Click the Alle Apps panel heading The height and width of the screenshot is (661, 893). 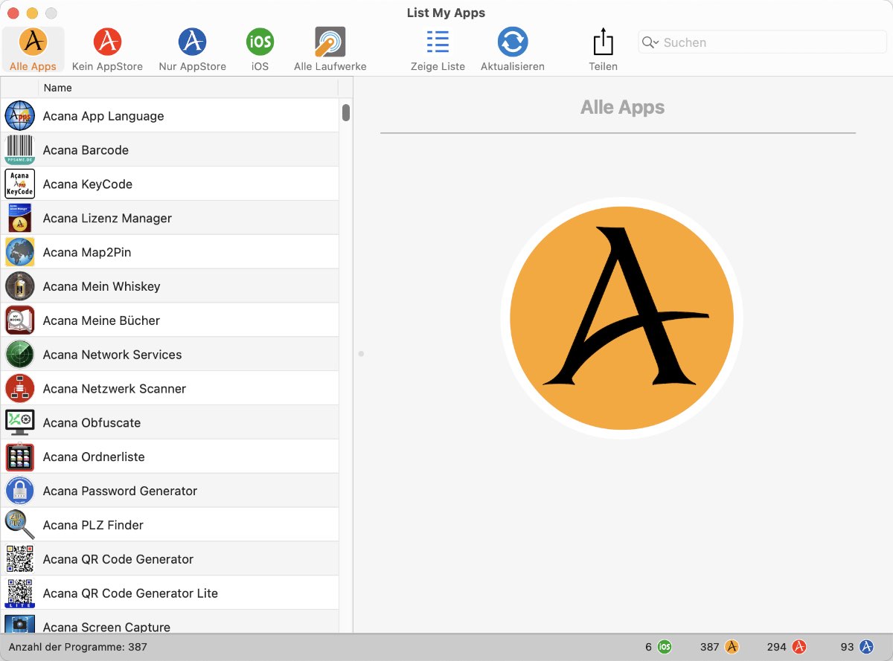point(622,108)
